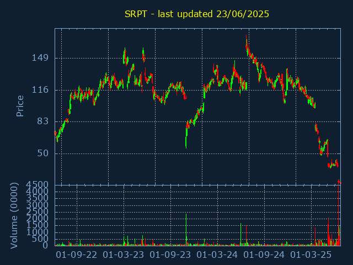Click the price axis label '50'
The width and height of the screenshot is (353, 265).
(43, 153)
